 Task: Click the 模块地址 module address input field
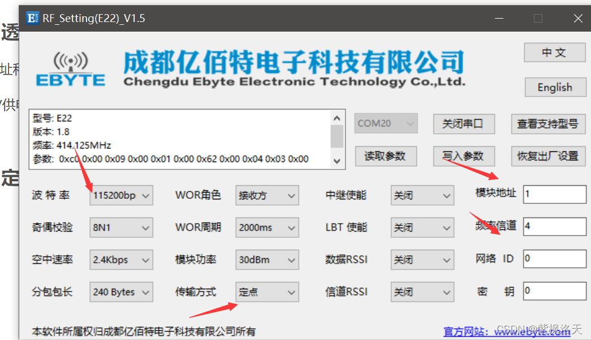(x=554, y=194)
